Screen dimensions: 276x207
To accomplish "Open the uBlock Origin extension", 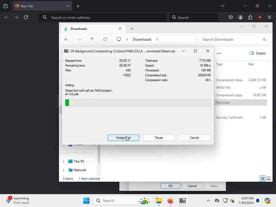I will tap(260, 17).
